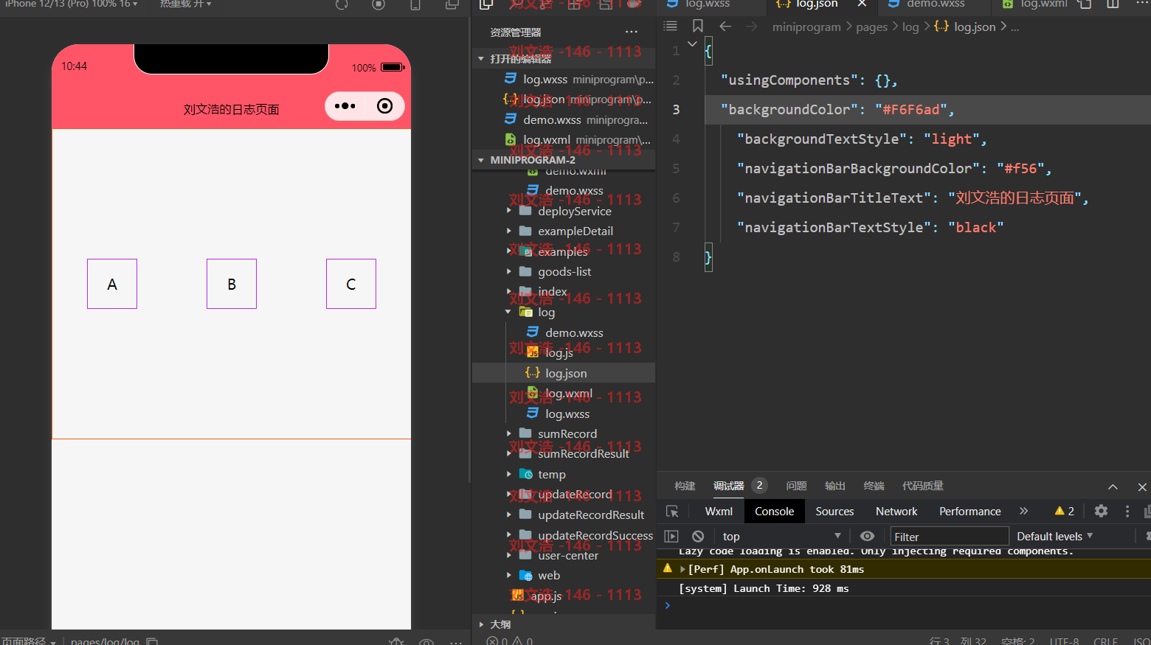The height and width of the screenshot is (645, 1151).
Task: Open the iPhone 12/13 Pro device dropdown
Action: [x=71, y=4]
